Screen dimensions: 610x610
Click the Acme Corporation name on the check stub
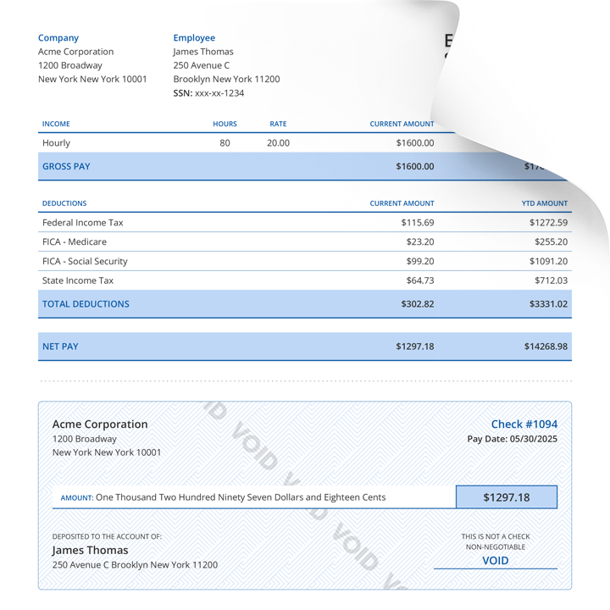click(x=100, y=424)
